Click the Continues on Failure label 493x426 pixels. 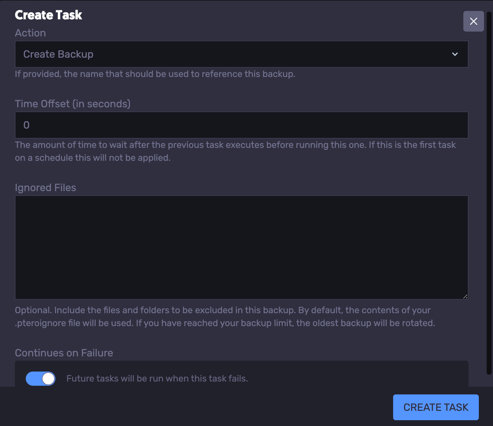pos(64,353)
